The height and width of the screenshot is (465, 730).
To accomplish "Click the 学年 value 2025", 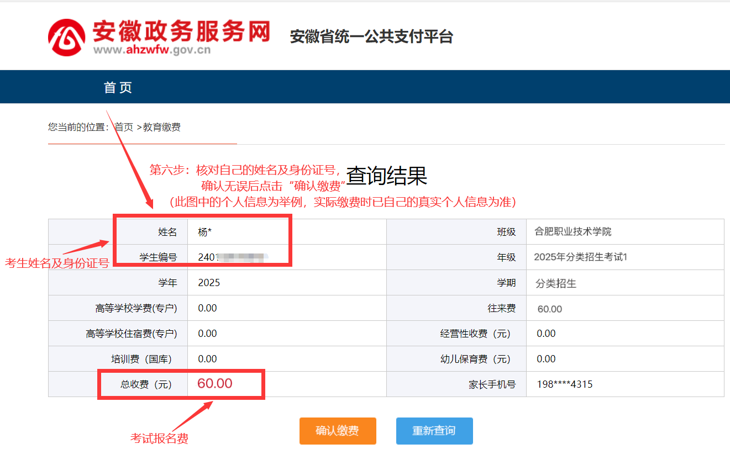I will [x=209, y=283].
